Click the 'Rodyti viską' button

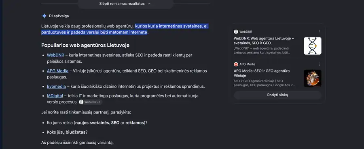[x=277, y=95]
